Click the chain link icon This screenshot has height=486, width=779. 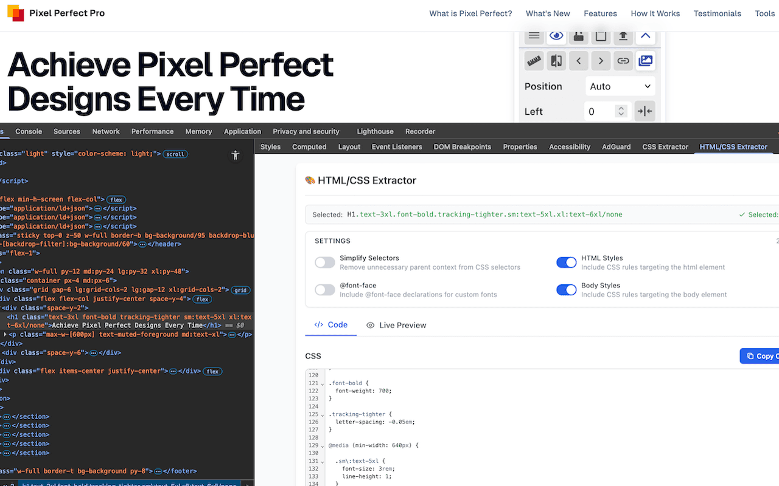623,61
